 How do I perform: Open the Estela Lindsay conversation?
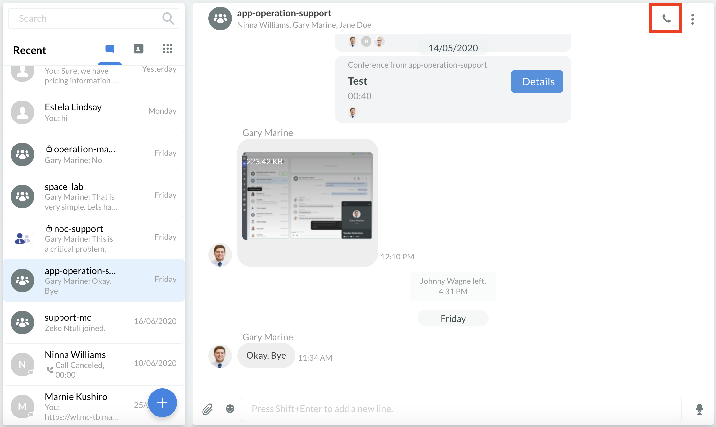click(94, 112)
